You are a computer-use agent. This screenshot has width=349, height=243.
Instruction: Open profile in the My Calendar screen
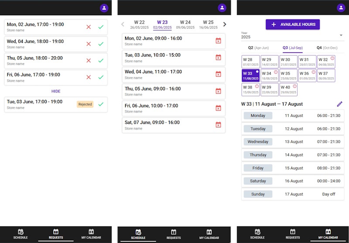341,8
